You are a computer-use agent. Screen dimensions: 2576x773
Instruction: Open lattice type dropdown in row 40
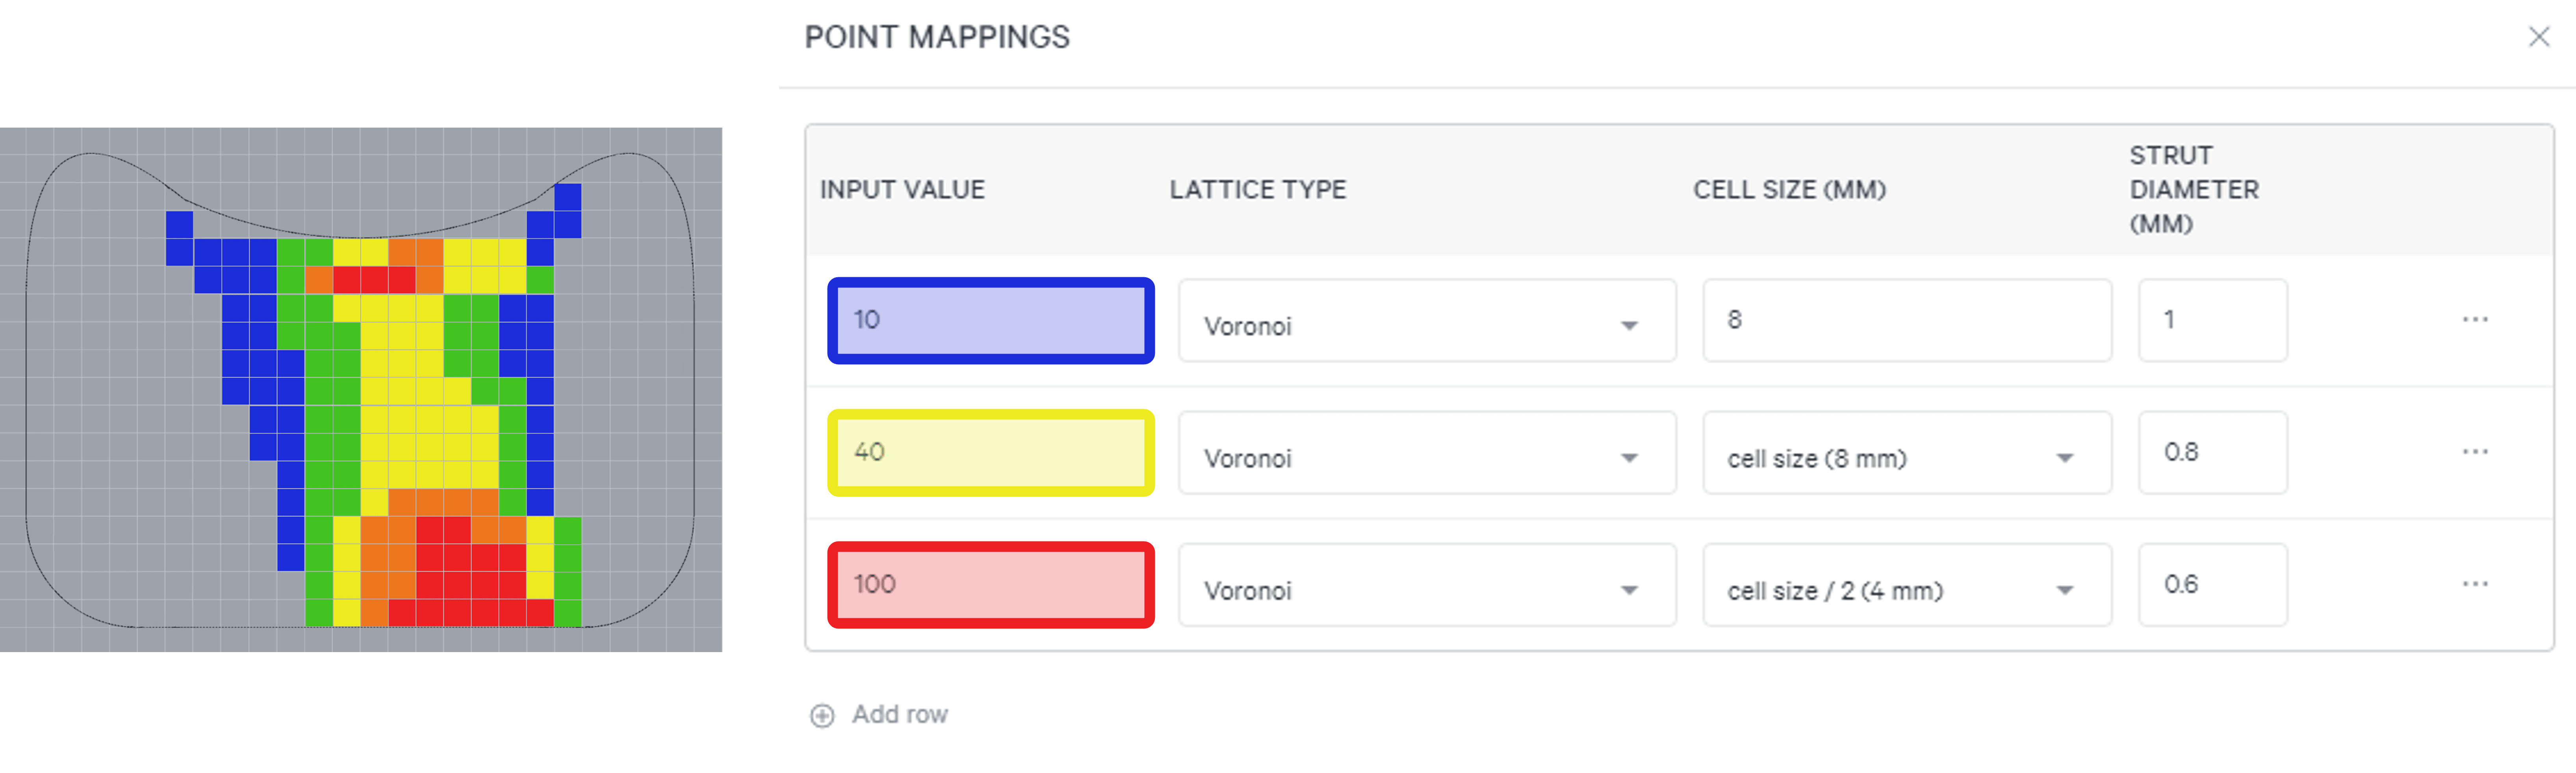coord(1427,453)
